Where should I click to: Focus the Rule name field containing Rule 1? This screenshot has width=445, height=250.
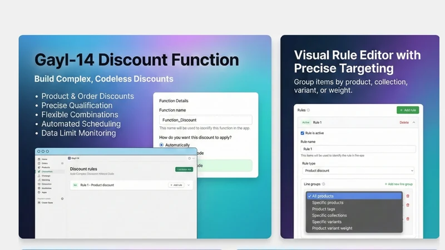(358, 149)
